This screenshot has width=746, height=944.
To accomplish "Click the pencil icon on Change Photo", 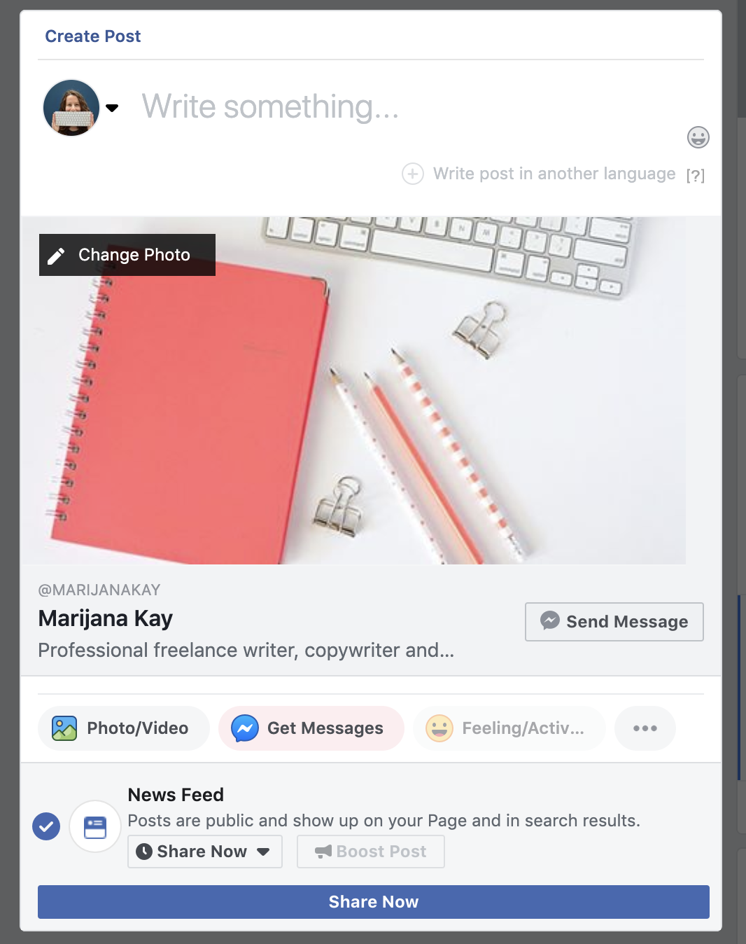I will (56, 256).
